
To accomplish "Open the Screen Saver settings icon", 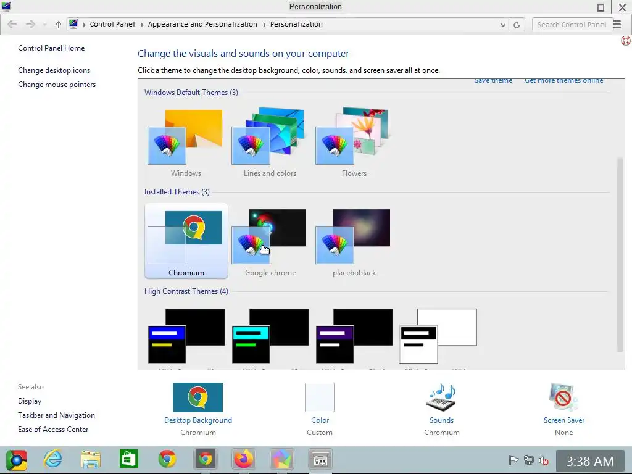I will (x=563, y=397).
